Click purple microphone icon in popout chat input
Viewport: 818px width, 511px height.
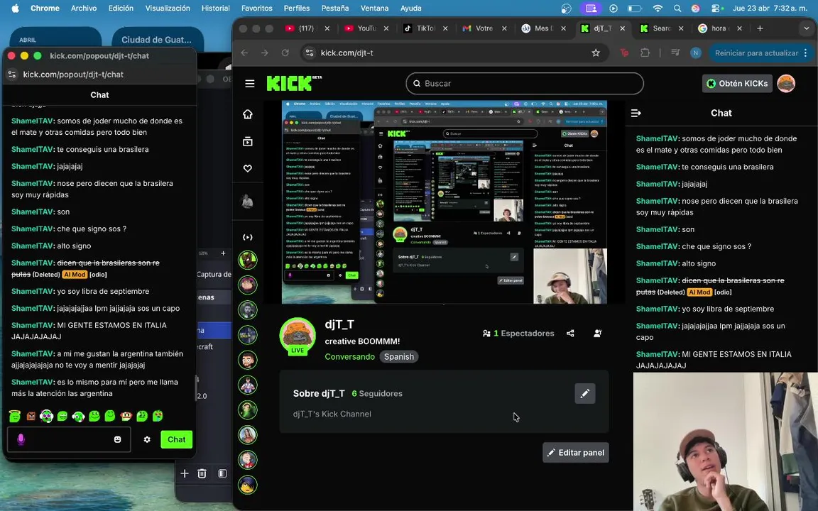[21, 439]
